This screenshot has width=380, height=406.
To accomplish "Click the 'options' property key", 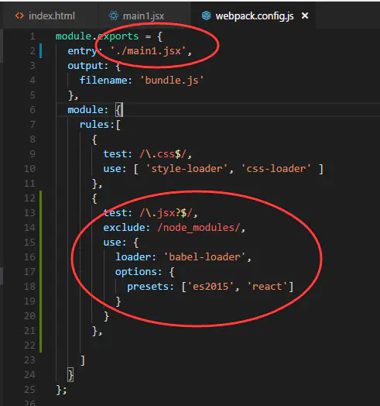I will click(135, 272).
